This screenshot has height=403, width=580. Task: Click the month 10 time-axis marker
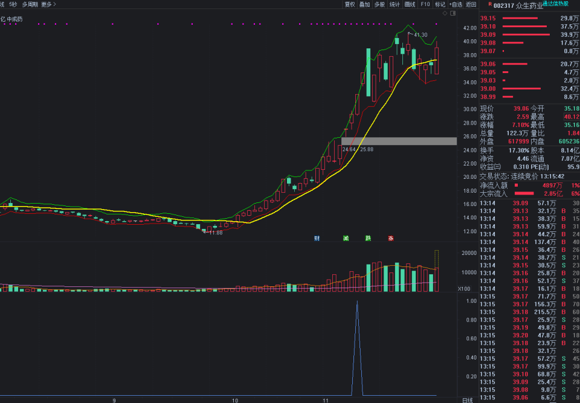point(235,401)
